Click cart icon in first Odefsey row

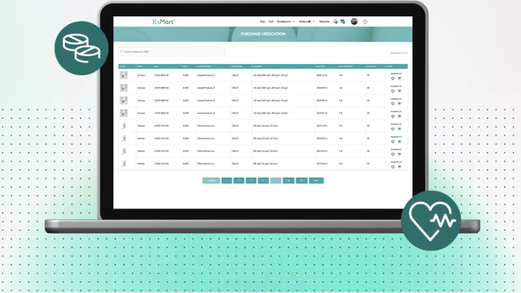[399, 129]
